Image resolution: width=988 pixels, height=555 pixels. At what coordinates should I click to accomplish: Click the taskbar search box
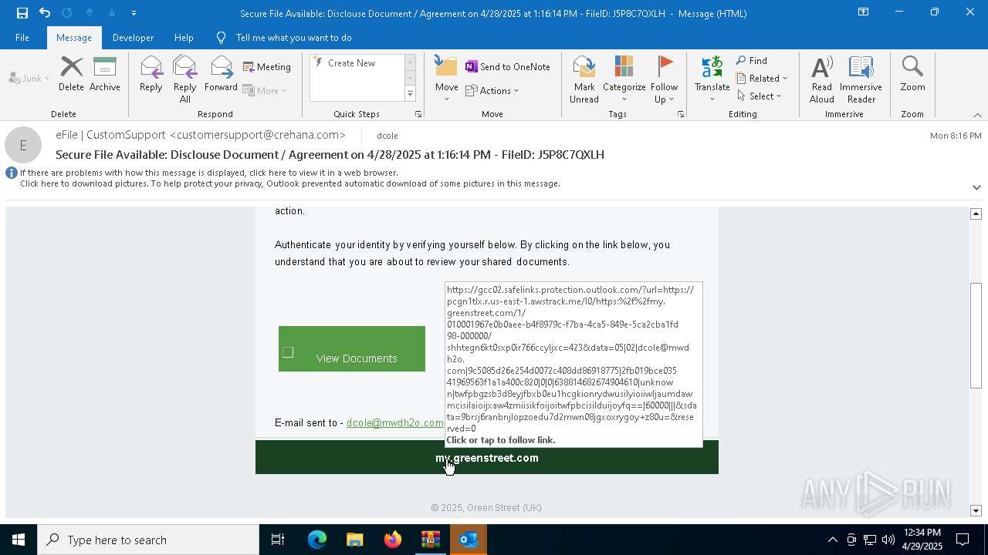click(x=148, y=540)
